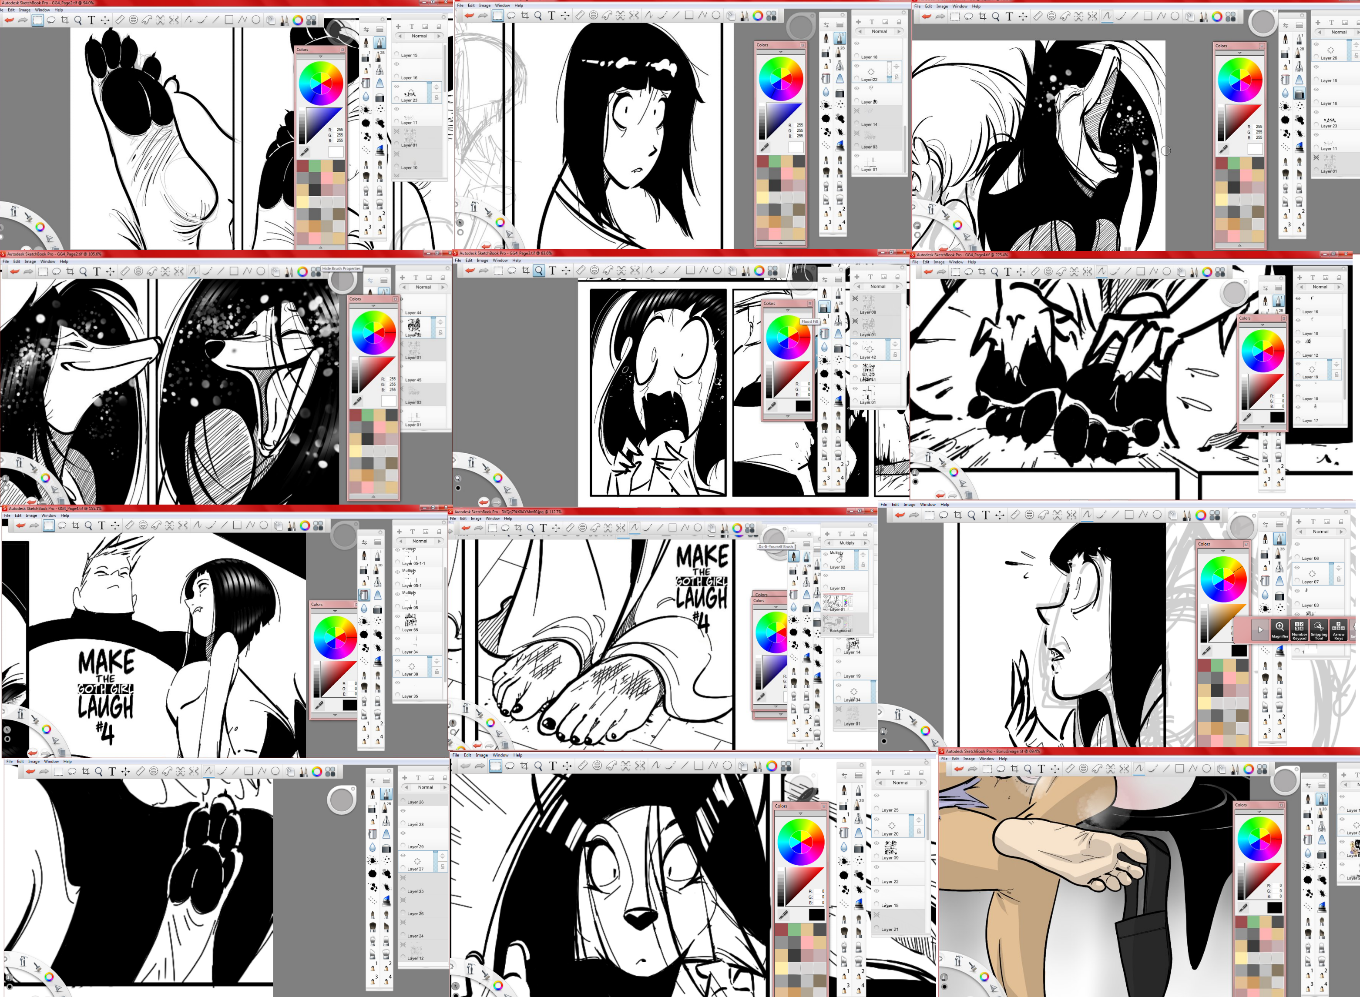Open Multiply blend mode selector in layer panel
This screenshot has height=997, width=1360.
click(x=847, y=543)
